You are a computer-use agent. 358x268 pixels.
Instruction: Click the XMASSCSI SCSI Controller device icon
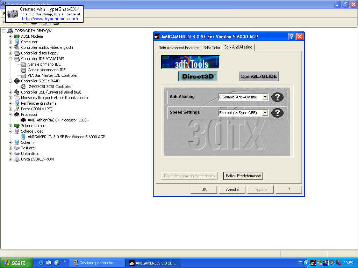[23, 87]
